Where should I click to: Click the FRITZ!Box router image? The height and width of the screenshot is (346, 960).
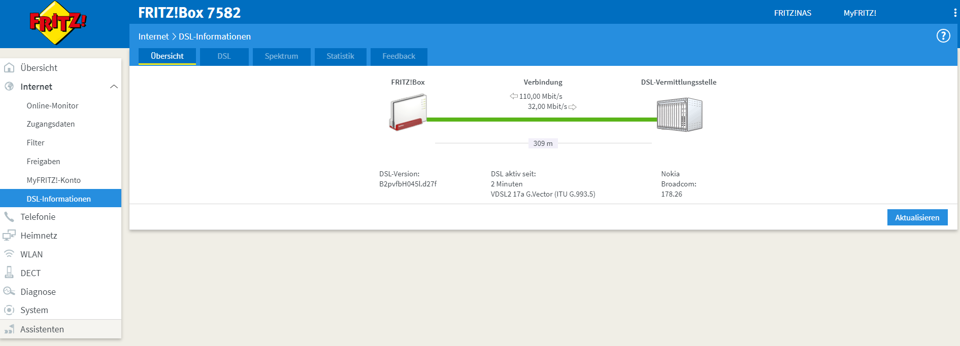pos(408,112)
